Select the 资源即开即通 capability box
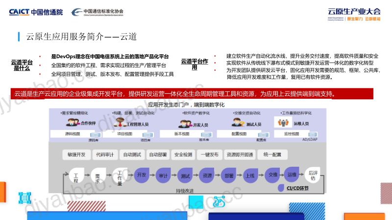This screenshot has height=220, width=392. (x=240, y=154)
